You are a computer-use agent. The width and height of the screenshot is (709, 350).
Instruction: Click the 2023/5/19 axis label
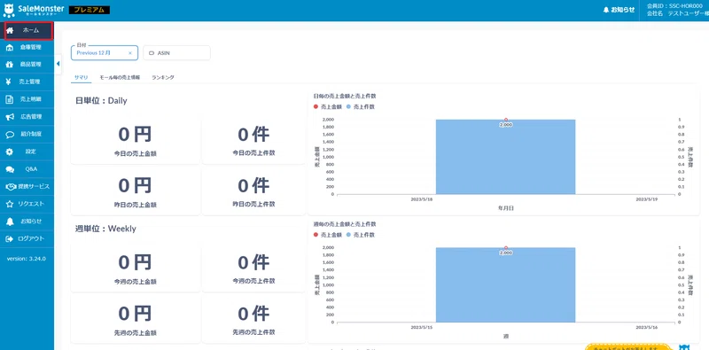pos(646,199)
